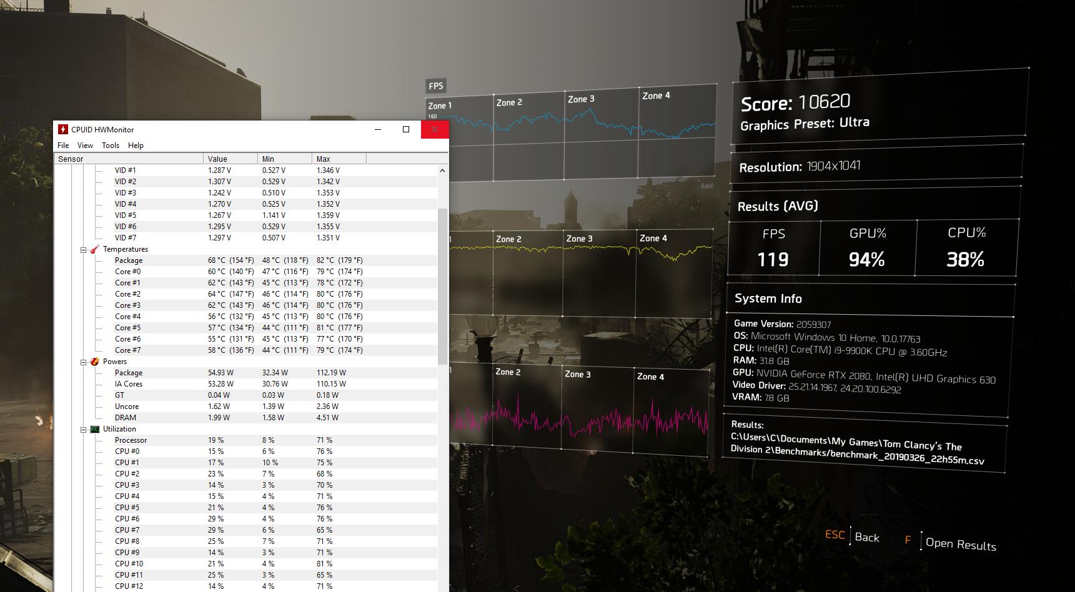
Task: Click the Resolution 1904x1041 text
Action: pos(800,167)
